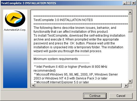The image size is (137, 101).
Task: Cancel the installation notes dialog
Action: (121, 96)
